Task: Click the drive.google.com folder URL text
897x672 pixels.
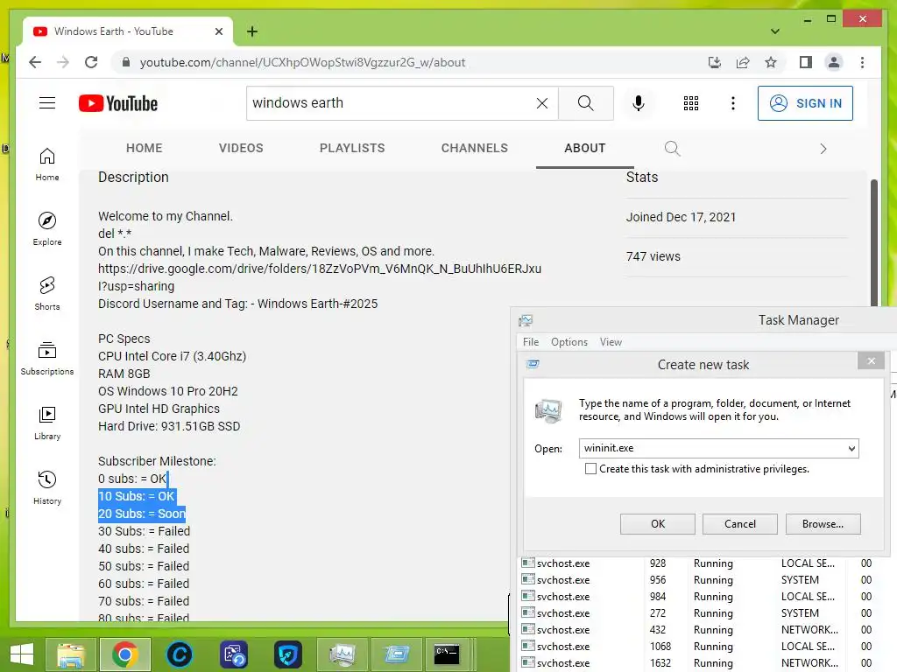Action: click(x=319, y=277)
